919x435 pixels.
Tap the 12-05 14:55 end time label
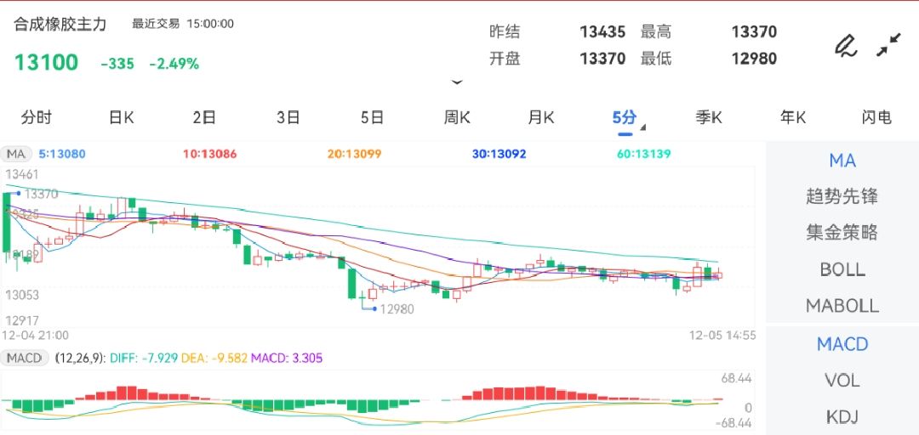[722, 336]
